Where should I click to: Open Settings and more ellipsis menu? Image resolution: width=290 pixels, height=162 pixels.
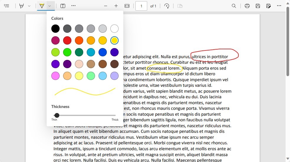coord(279,6)
